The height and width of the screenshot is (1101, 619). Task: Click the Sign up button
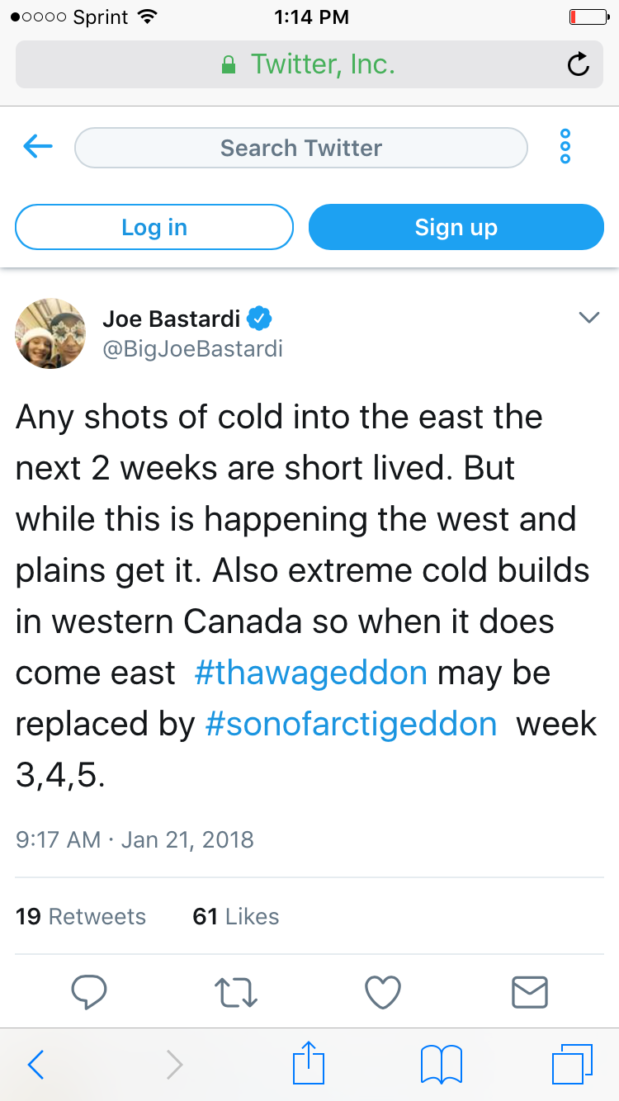(x=456, y=227)
